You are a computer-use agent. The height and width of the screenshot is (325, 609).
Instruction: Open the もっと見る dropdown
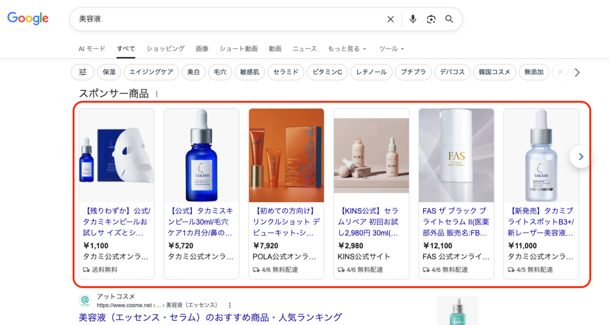(347, 48)
